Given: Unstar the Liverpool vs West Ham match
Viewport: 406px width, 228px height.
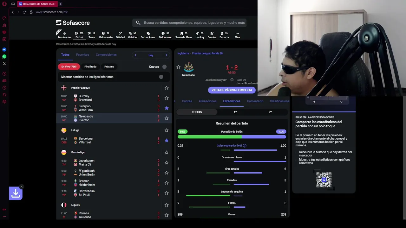Looking at the screenshot, I should click(167, 108).
